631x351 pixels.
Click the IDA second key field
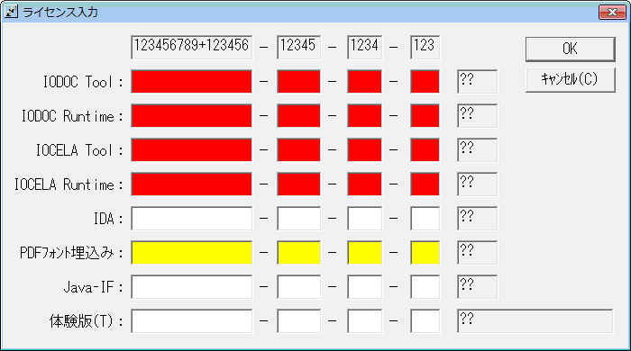tap(298, 219)
